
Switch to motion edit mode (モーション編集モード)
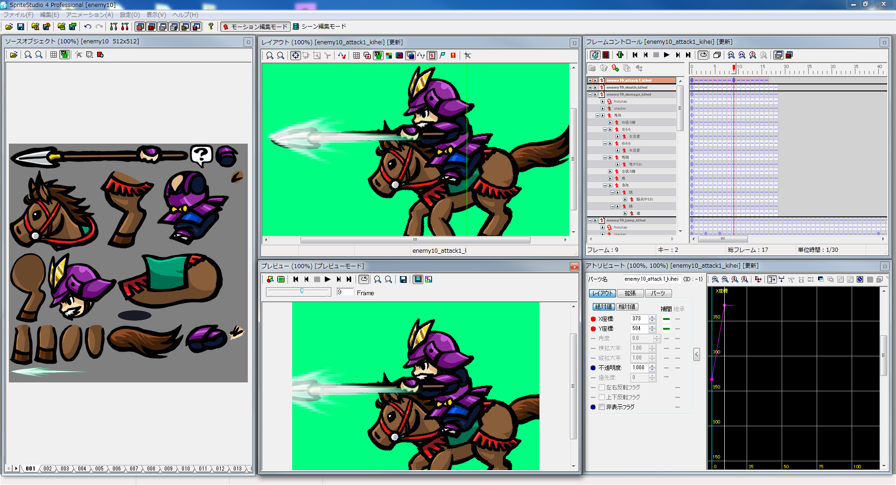pos(255,27)
